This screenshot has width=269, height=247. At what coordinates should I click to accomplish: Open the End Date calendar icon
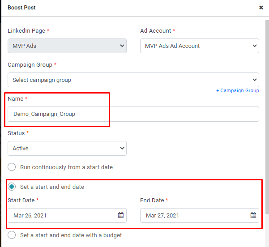click(x=253, y=215)
